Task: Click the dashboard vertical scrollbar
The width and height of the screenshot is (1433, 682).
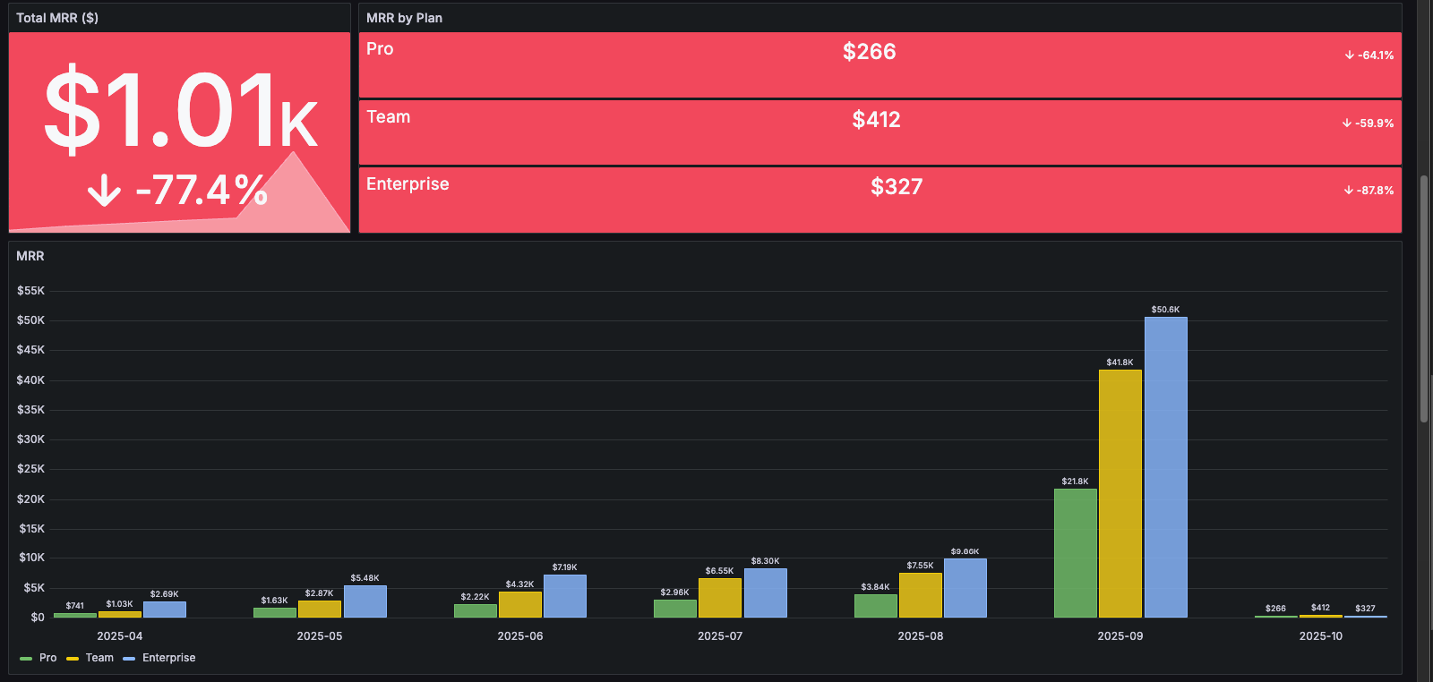Action: point(1424,300)
